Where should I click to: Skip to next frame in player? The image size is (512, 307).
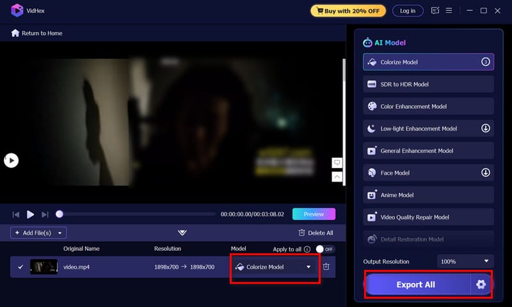[x=45, y=214]
